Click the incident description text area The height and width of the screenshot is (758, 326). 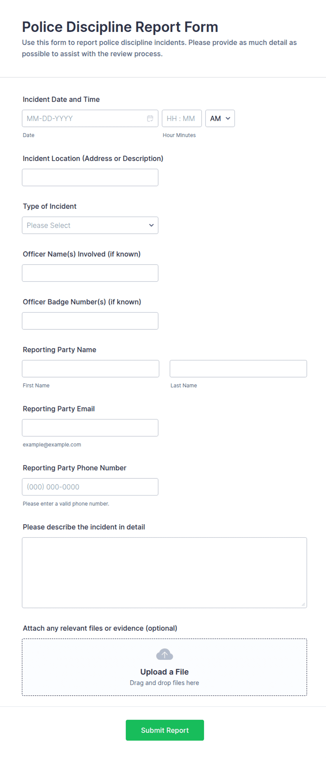pyautogui.click(x=164, y=573)
